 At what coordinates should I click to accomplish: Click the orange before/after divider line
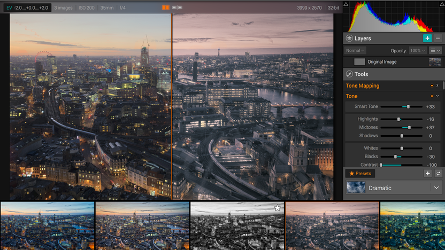[172, 107]
